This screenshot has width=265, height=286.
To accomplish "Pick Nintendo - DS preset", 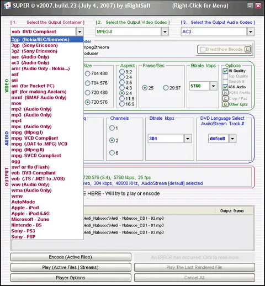I will pos(47,225).
